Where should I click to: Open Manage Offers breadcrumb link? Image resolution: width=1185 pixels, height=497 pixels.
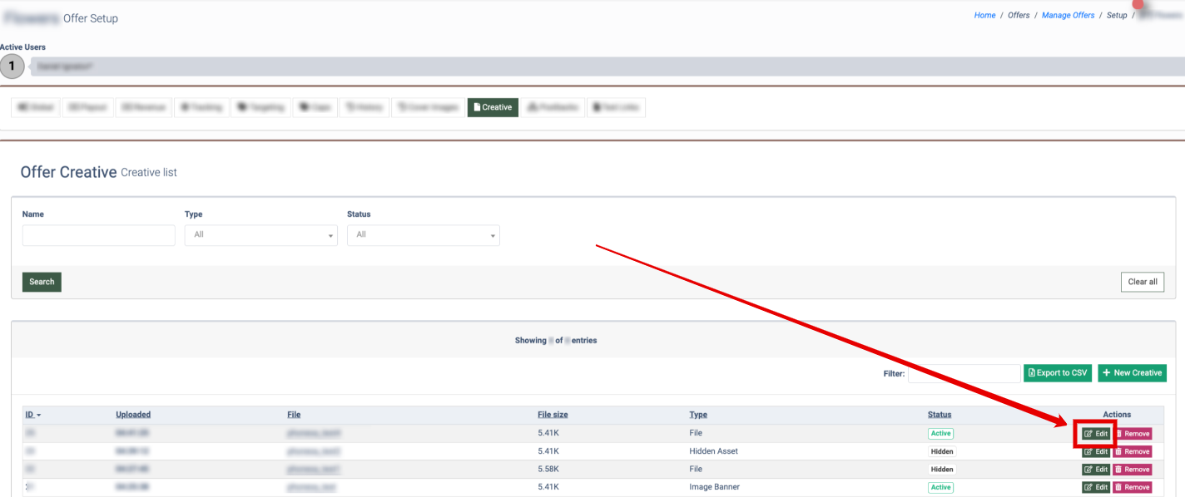1068,15
